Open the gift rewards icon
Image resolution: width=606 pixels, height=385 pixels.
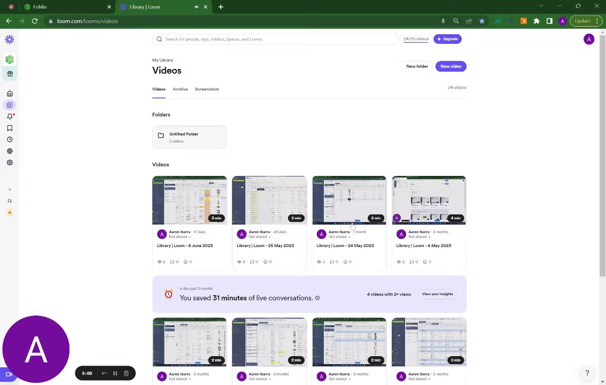point(10,73)
